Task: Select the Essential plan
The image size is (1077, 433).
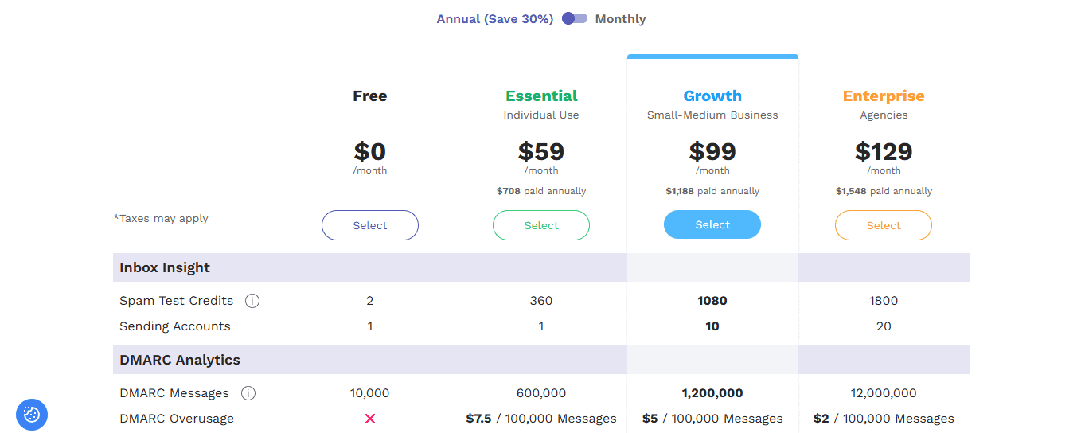Action: (x=541, y=225)
